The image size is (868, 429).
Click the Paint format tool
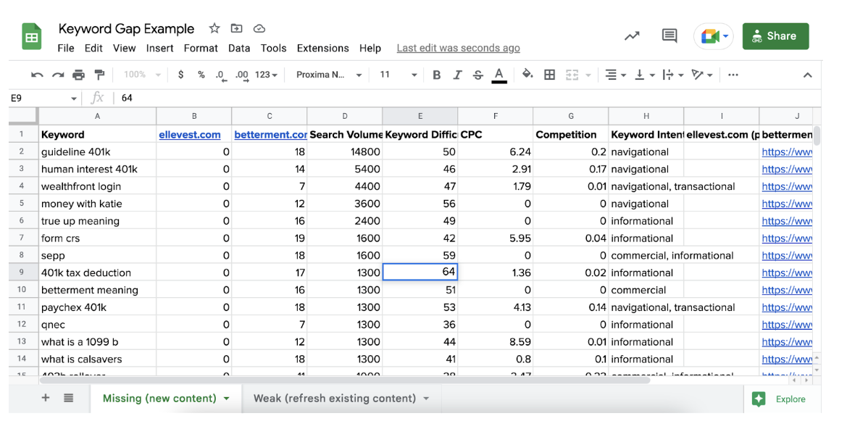[x=99, y=74]
